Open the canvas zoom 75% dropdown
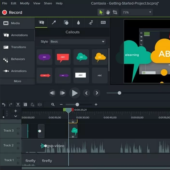The image size is (170, 170). tap(137, 12)
